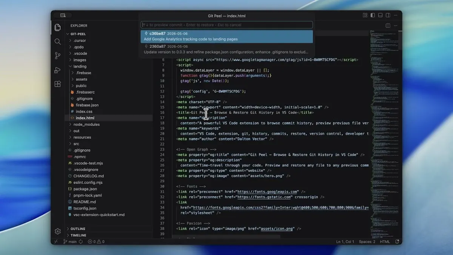Open the Source Control view
The height and width of the screenshot is (255, 453).
57,56
